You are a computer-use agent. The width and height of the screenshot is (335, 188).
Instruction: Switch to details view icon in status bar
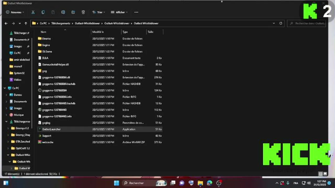pyautogui.click(x=321, y=174)
